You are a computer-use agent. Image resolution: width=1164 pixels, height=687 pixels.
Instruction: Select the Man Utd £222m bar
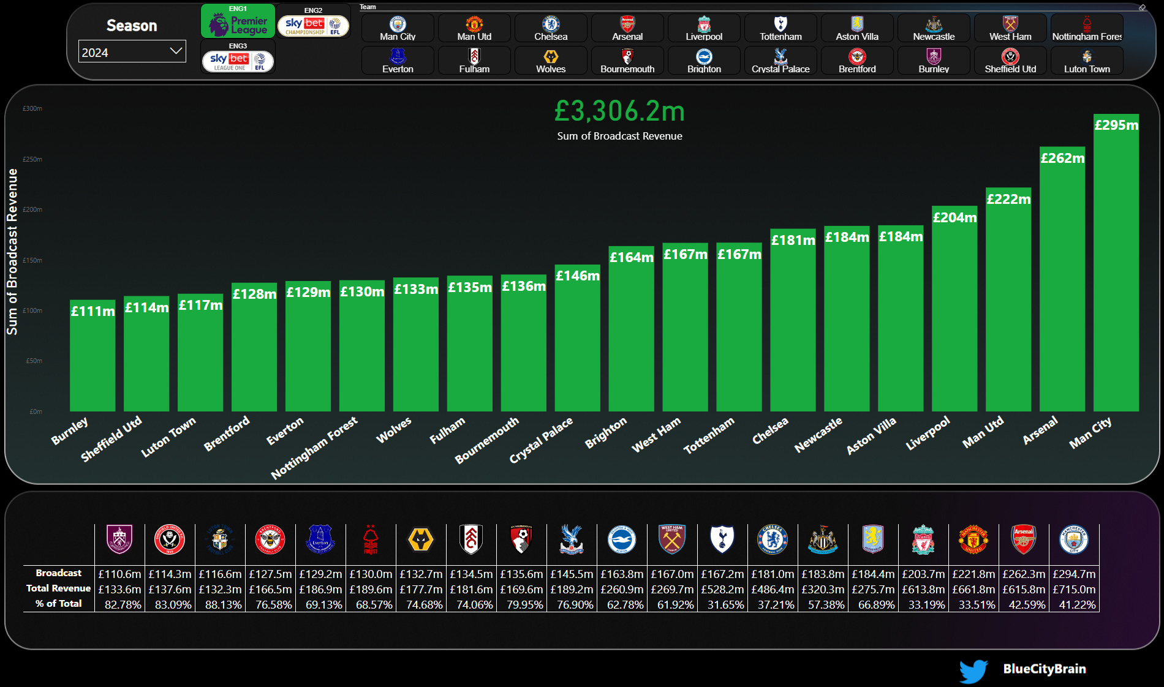tap(1008, 299)
